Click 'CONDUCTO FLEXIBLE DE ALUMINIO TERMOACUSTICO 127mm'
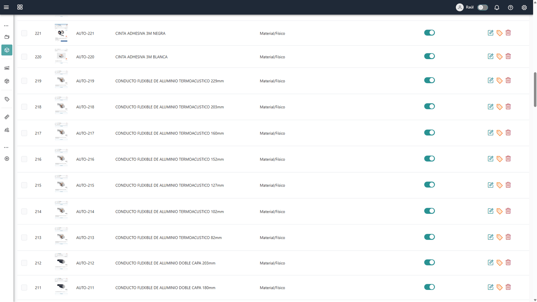The image size is (537, 302). [x=169, y=185]
